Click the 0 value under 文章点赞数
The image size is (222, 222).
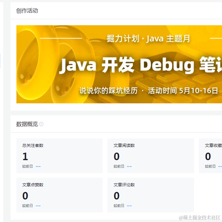pyautogui.click(x=25, y=196)
